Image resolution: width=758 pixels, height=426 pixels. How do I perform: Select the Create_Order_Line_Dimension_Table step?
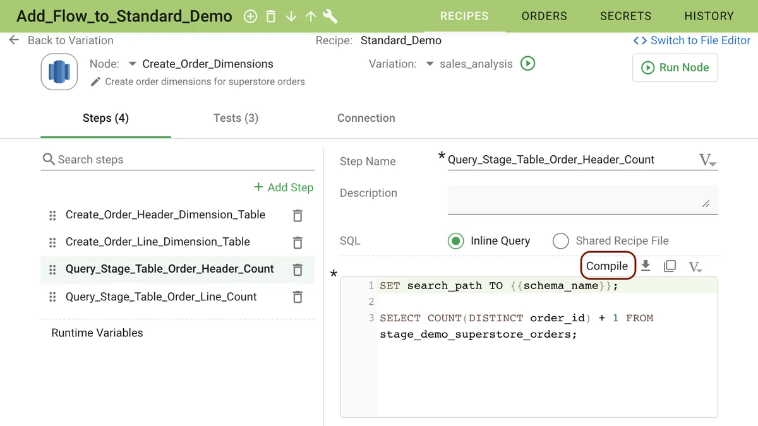(158, 242)
